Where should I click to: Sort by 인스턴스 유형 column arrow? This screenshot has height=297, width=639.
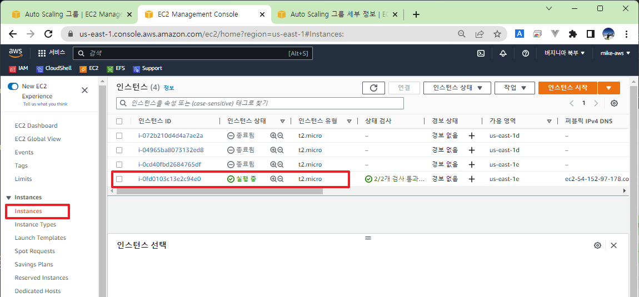(x=350, y=121)
